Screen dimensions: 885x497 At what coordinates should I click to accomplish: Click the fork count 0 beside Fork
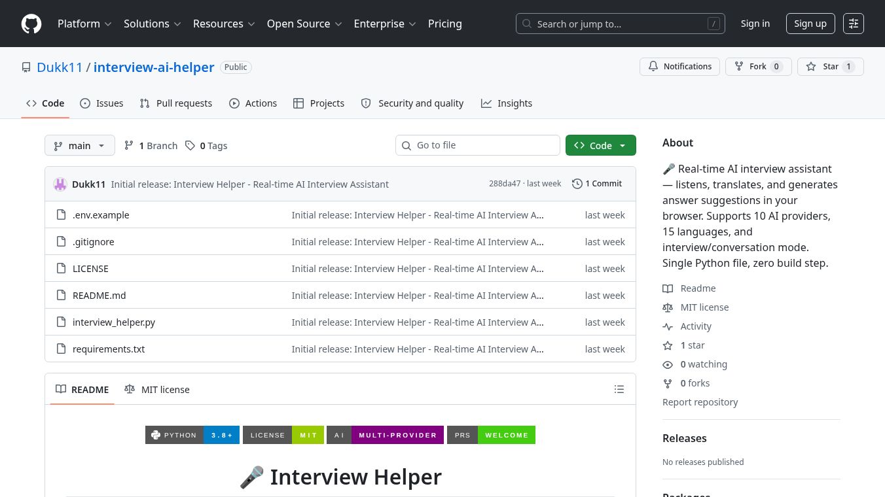click(776, 67)
